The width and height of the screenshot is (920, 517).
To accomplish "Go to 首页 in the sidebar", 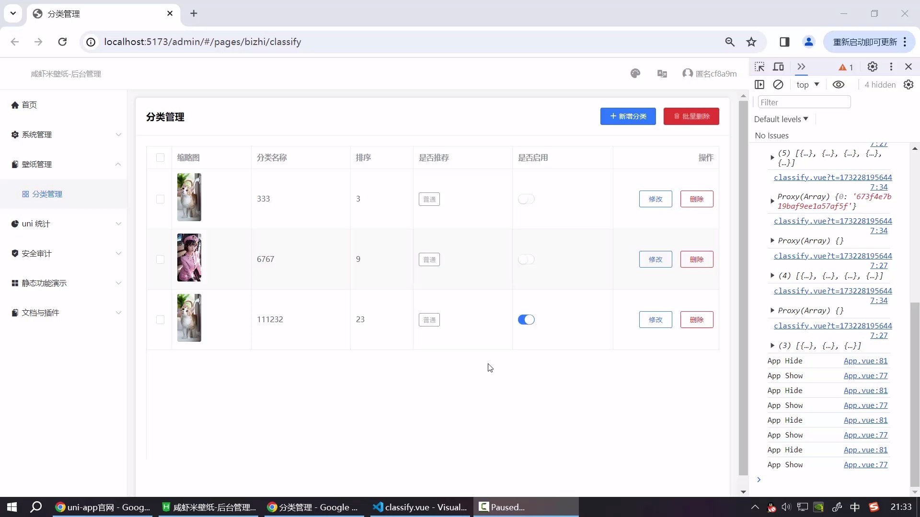I will pos(29,105).
